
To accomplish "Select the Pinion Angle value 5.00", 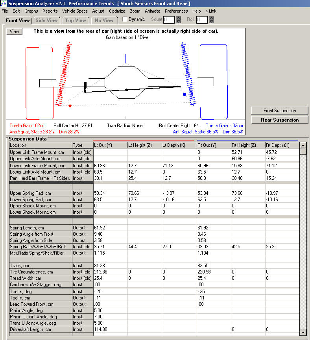I will coord(110,310).
